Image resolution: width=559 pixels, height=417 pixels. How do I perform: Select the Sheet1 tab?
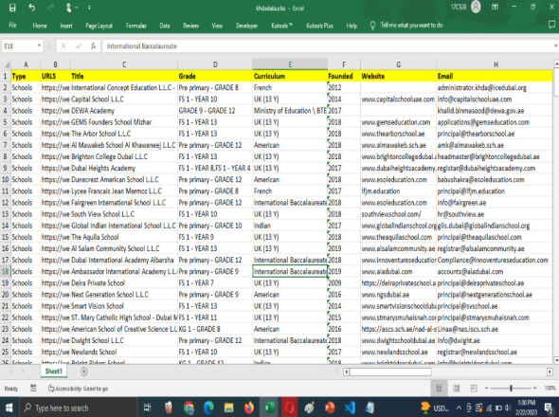pyautogui.click(x=53, y=372)
